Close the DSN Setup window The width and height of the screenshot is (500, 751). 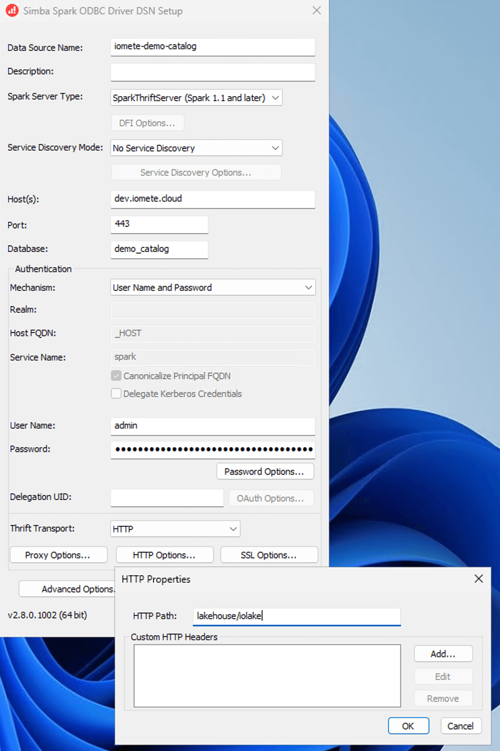(x=316, y=11)
